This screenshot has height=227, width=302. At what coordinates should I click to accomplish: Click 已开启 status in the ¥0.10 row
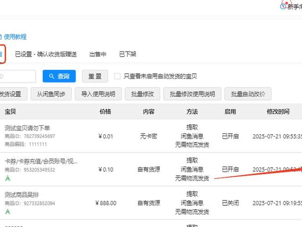tap(230, 169)
